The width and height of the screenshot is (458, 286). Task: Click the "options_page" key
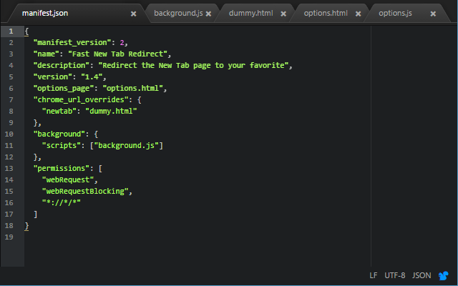pyautogui.click(x=64, y=89)
